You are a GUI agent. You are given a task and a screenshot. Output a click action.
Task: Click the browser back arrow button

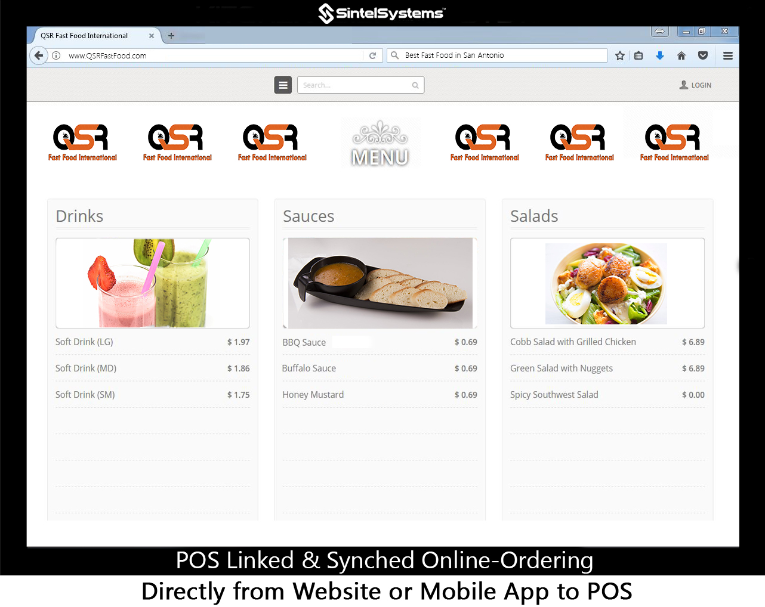point(39,55)
